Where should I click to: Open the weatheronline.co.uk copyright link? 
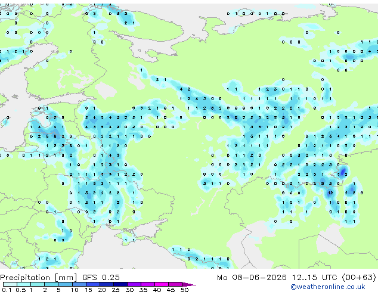point(327,287)
